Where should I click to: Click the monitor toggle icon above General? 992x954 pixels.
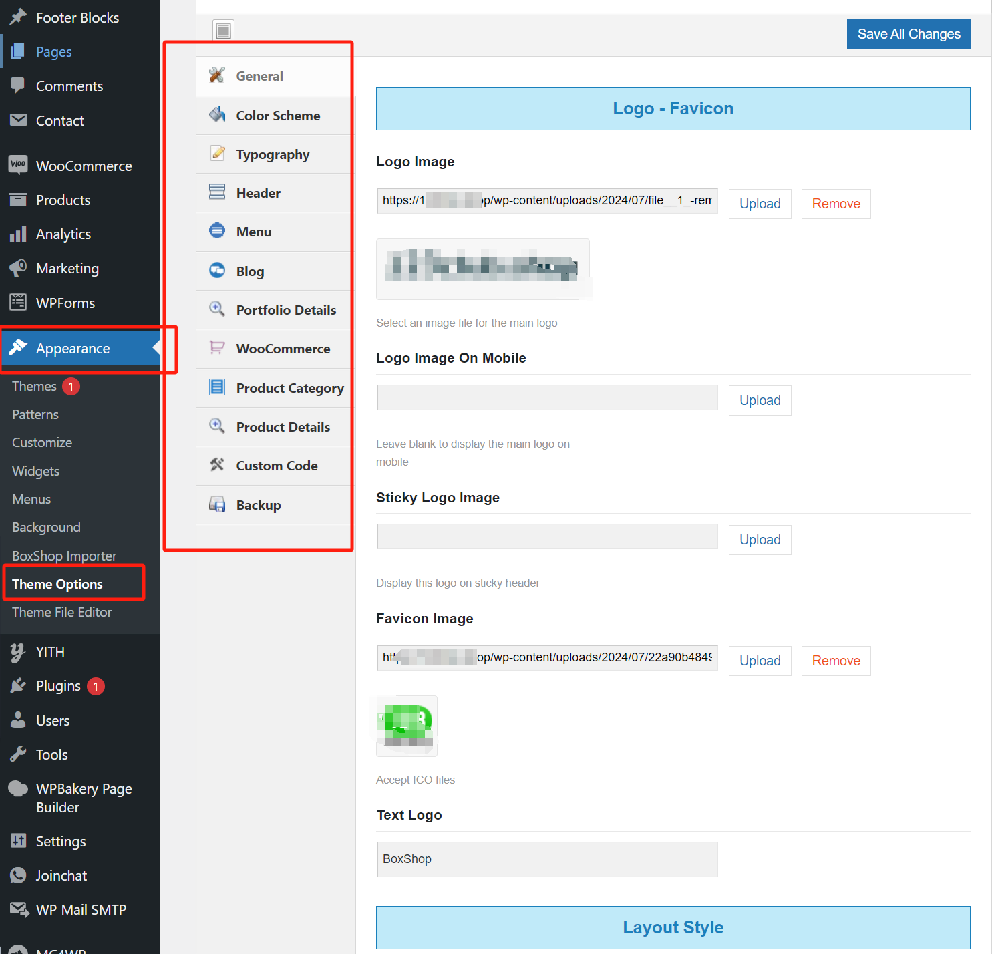tap(223, 29)
